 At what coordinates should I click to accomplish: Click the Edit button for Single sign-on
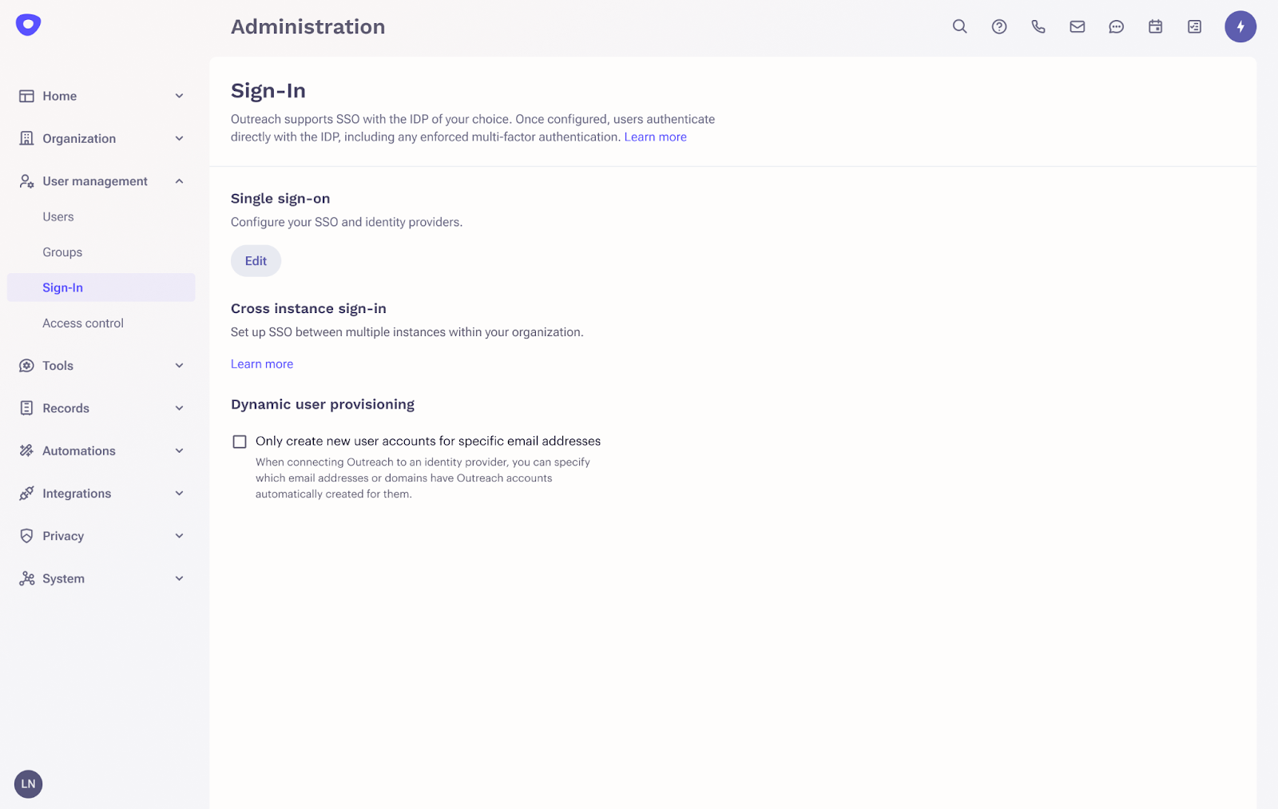click(x=256, y=261)
